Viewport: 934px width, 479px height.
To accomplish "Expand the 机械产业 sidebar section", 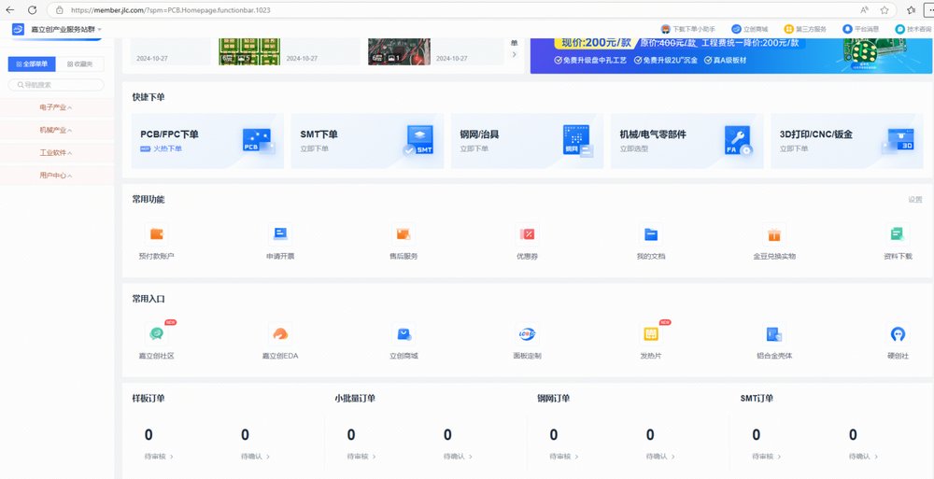I will [x=55, y=130].
